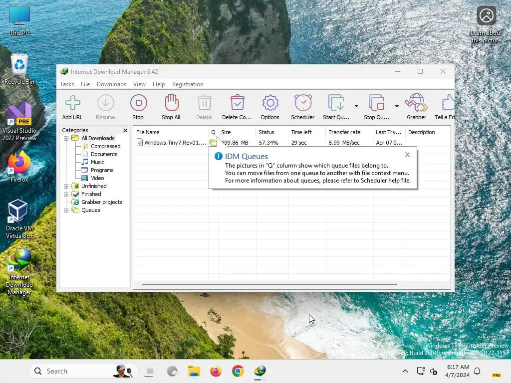The image size is (511, 383).
Task: Click the Resume toolbar icon
Action: [106, 103]
